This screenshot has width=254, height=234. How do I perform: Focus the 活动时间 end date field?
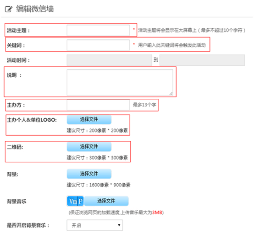(x=202, y=60)
